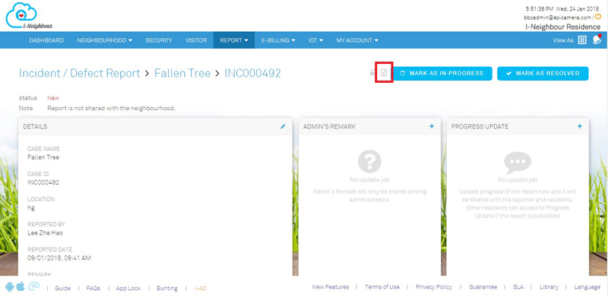Image resolution: width=608 pixels, height=297 pixels.
Task: Click the status value New
Action: 53,98
